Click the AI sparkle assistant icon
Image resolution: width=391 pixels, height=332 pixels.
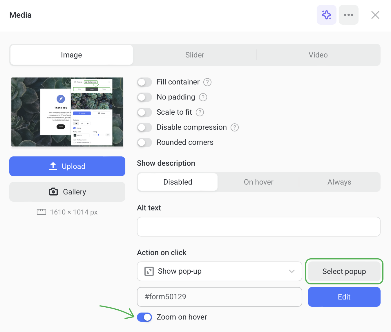pyautogui.click(x=326, y=15)
